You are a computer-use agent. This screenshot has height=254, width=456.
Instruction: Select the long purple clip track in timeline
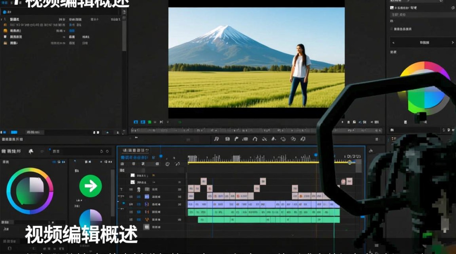(263, 204)
